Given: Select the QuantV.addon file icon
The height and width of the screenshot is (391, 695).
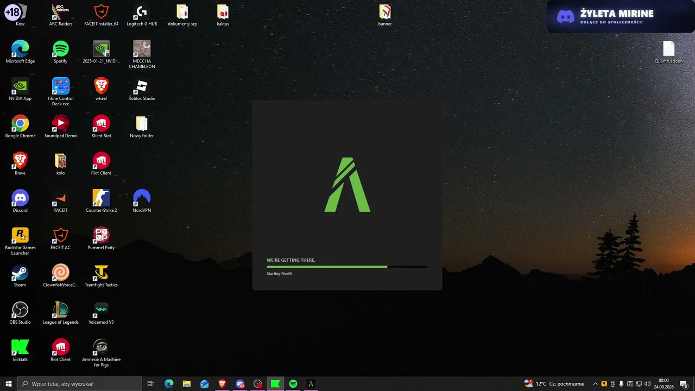Looking at the screenshot, I should click(x=668, y=52).
